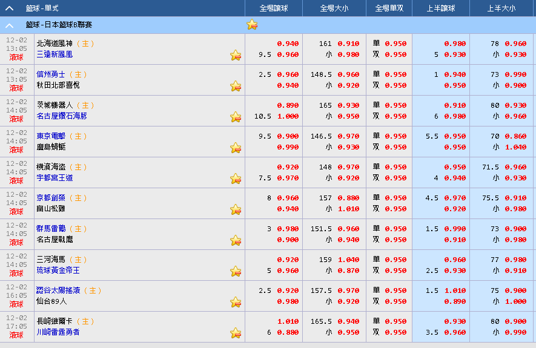
Task: Click team name 富山松雞
Action: coord(51,209)
